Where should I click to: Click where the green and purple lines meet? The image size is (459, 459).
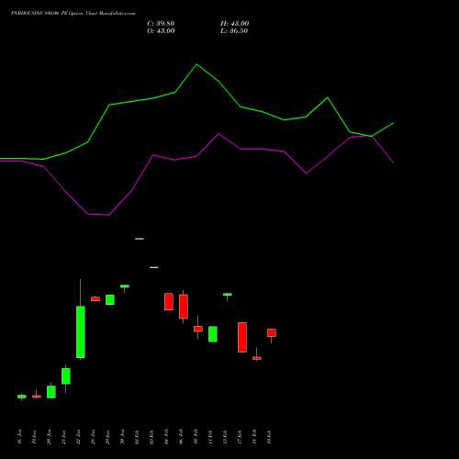(372, 136)
